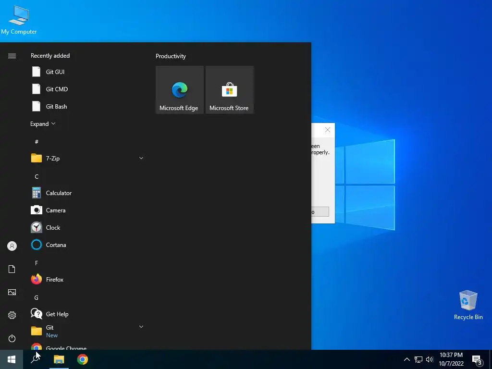Expand the Git folder chevron
The height and width of the screenshot is (369, 492).
click(141, 327)
